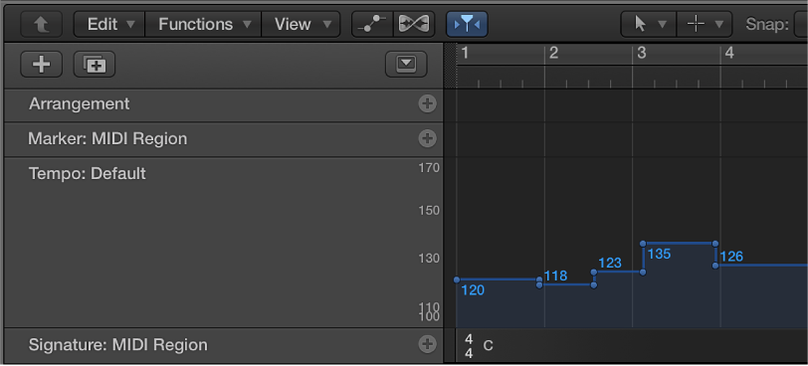Select the 135 tempo point
Image resolution: width=808 pixels, height=366 pixels.
[643, 244]
